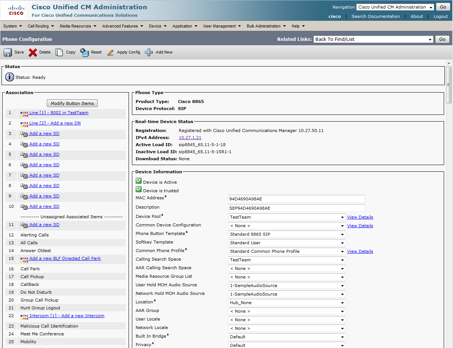This screenshot has width=453, height=348.
Task: Click the Reset phone icon
Action: coord(84,52)
